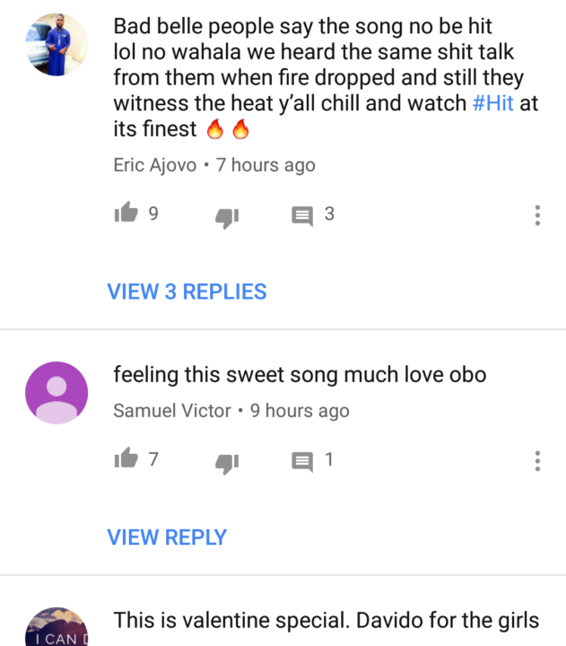Expand VIEW 3 REPLIES
The height and width of the screenshot is (646, 566).
coord(187,292)
